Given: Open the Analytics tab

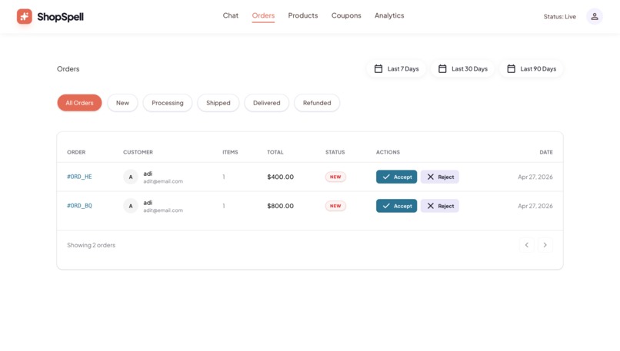Looking at the screenshot, I should point(389,15).
